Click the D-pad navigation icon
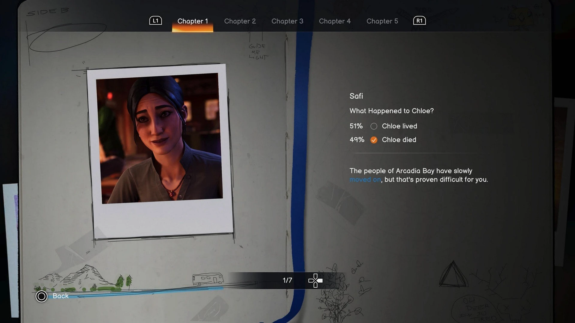575x323 pixels. click(315, 281)
